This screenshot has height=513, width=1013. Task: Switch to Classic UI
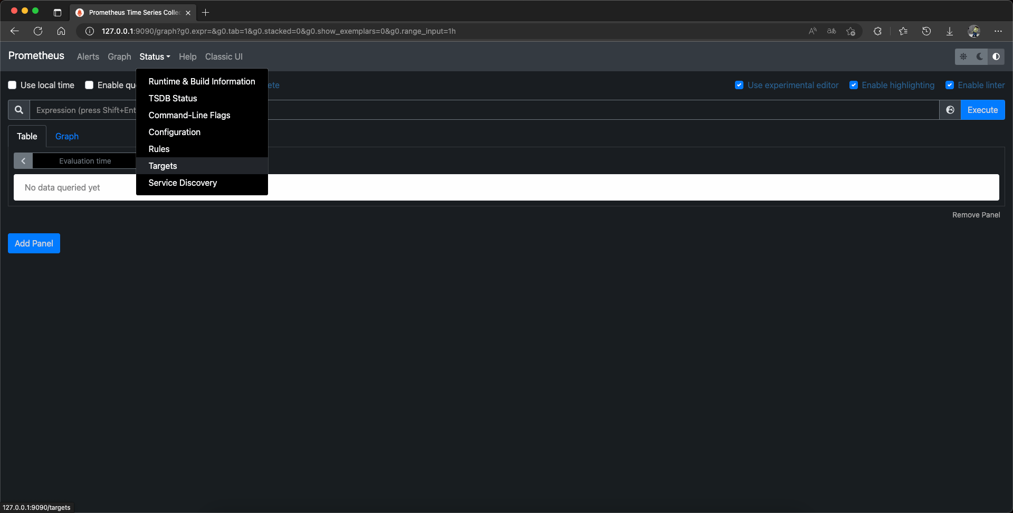pyautogui.click(x=224, y=56)
